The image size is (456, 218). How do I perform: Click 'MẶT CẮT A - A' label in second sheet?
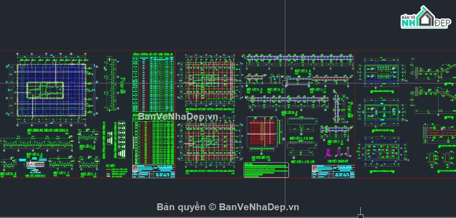(x=303, y=70)
